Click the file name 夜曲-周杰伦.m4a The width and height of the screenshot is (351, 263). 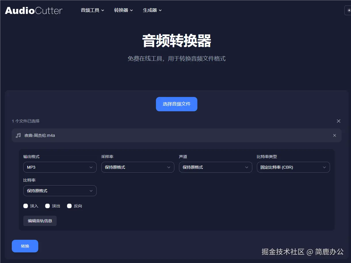[40, 135]
